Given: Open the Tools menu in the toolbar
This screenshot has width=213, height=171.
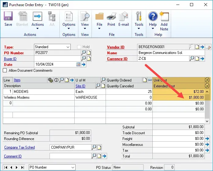Looking at the screenshot, I should pyautogui.click(x=139, y=21).
